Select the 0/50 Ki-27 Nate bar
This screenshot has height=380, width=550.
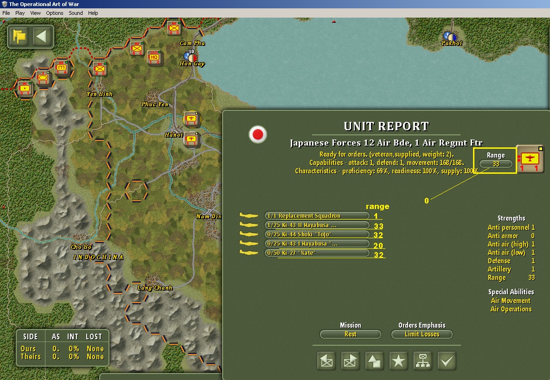click(x=317, y=253)
